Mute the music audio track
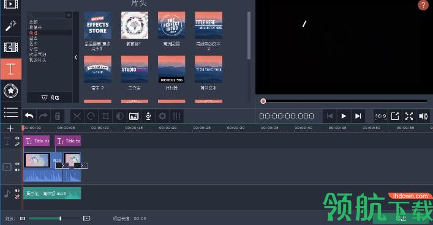This screenshot has width=433, height=225. coord(17,191)
